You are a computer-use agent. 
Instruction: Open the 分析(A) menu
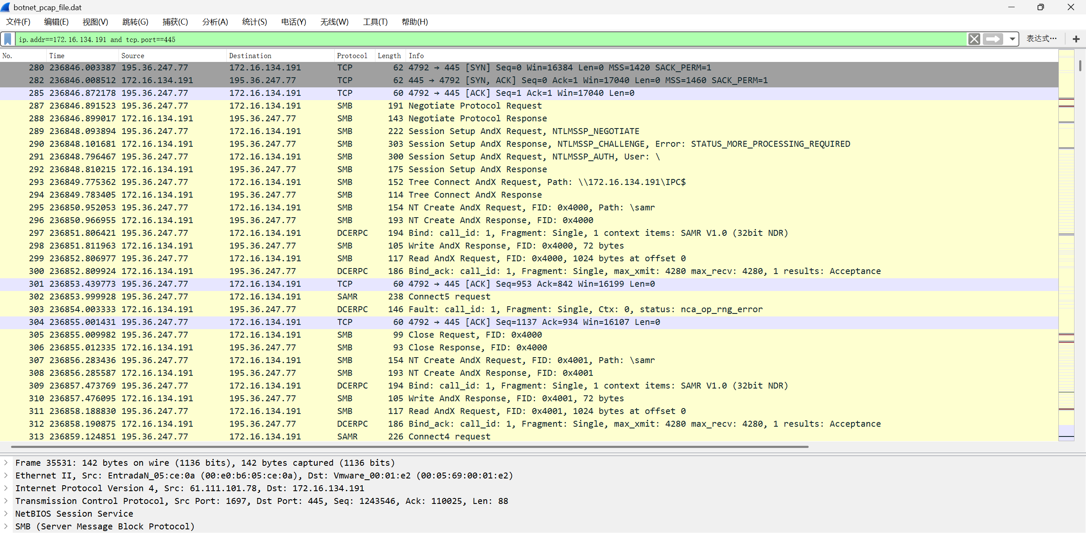(215, 22)
